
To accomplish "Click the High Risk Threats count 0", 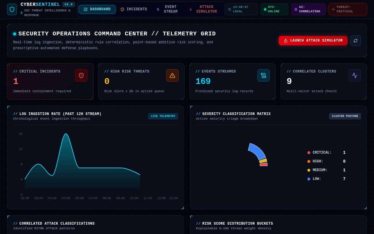I will (107, 81).
